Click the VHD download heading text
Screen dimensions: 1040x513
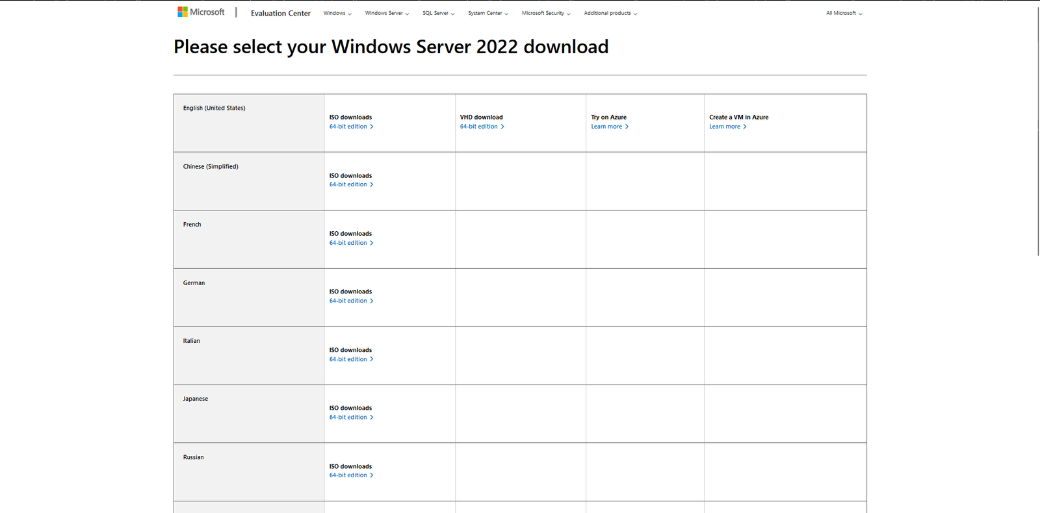[481, 118]
